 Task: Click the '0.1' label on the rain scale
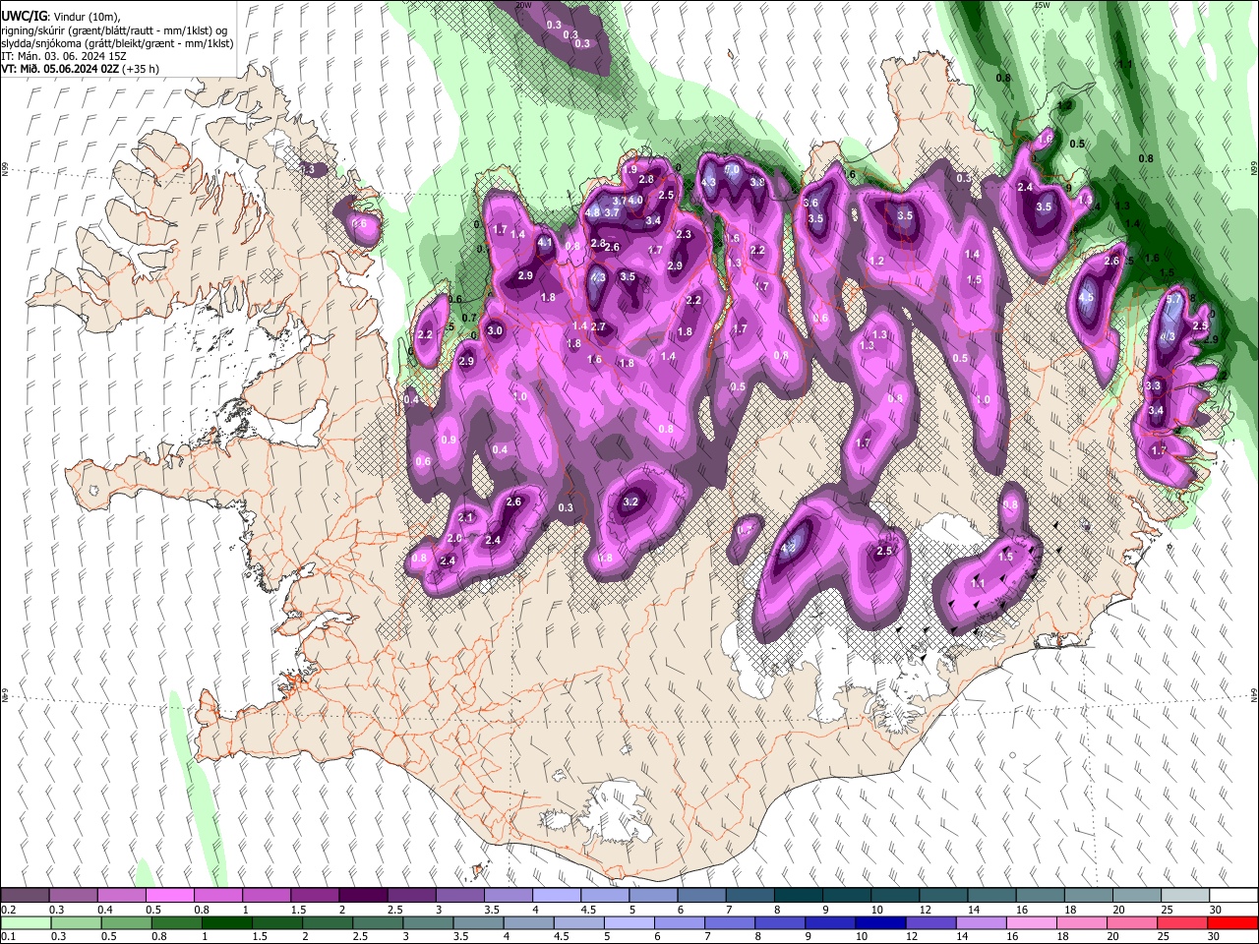click(x=8, y=936)
